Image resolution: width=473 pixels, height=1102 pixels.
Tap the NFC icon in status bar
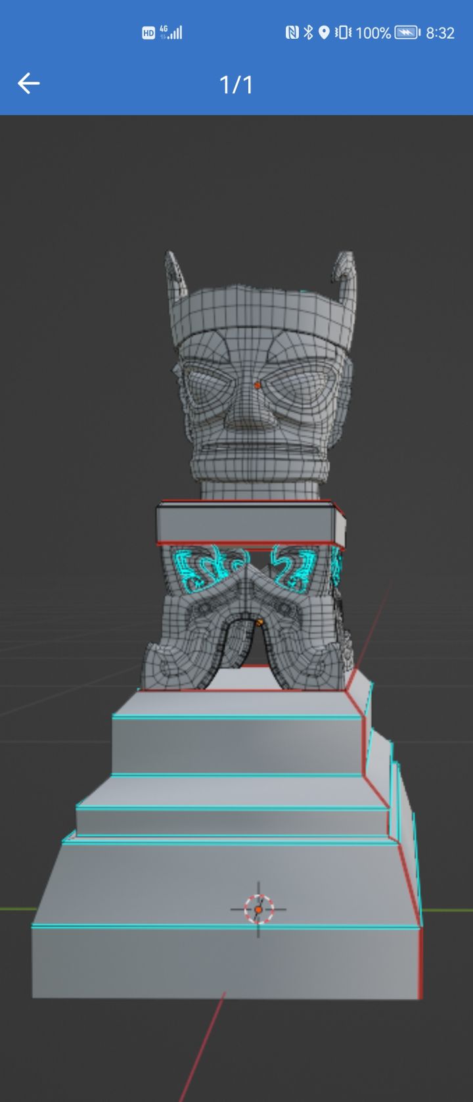[x=292, y=32]
